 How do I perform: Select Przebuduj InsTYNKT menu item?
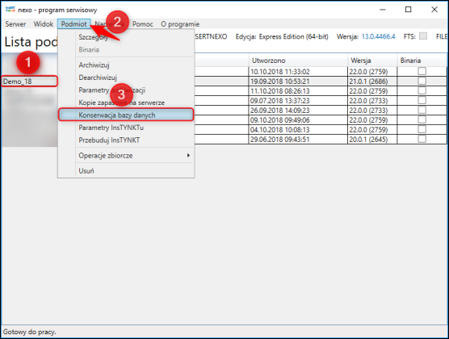coord(109,140)
